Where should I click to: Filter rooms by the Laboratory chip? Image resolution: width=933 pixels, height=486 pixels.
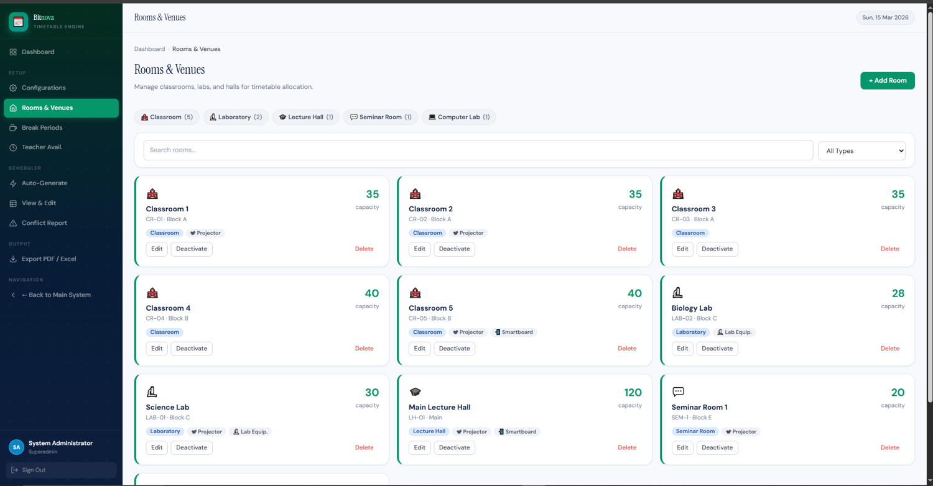pos(236,117)
